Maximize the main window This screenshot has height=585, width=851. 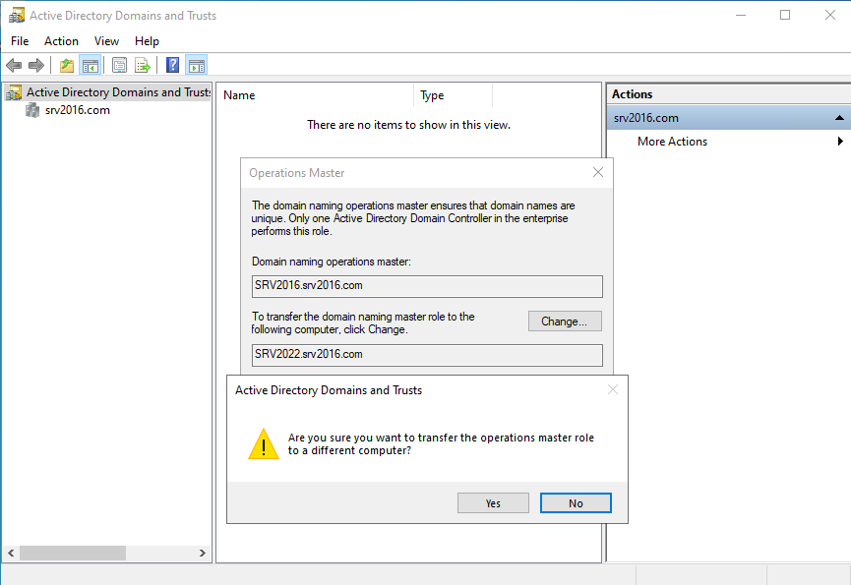785,15
